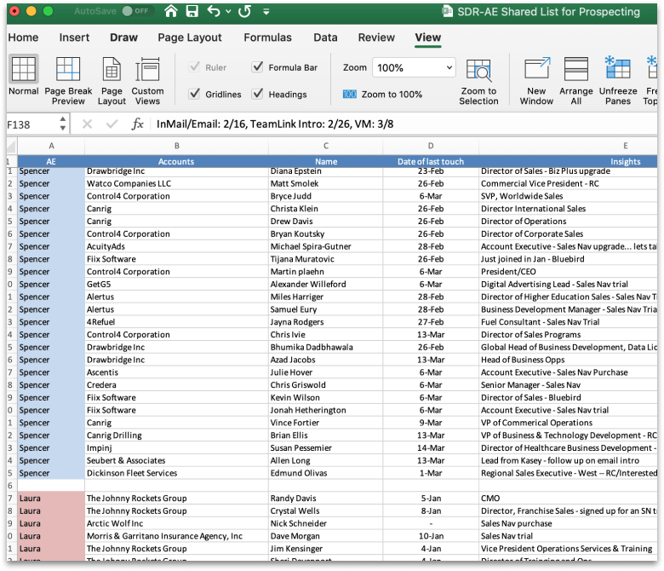Open the Data ribbon tab
This screenshot has width=664, height=571.
325,37
